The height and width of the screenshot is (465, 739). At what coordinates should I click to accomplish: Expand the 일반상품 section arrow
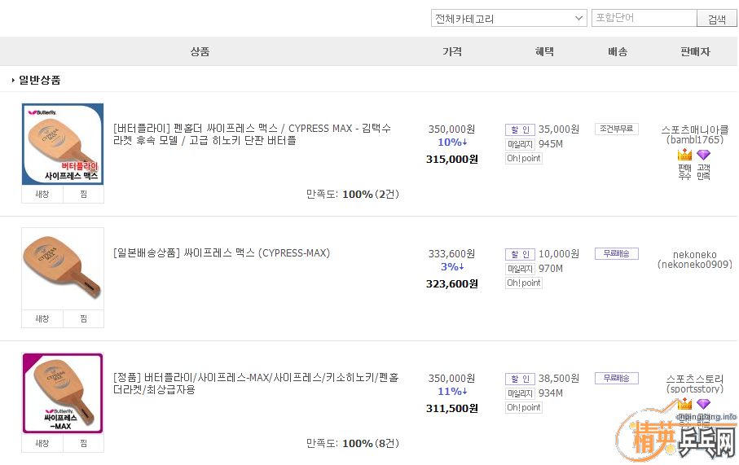click(x=13, y=80)
